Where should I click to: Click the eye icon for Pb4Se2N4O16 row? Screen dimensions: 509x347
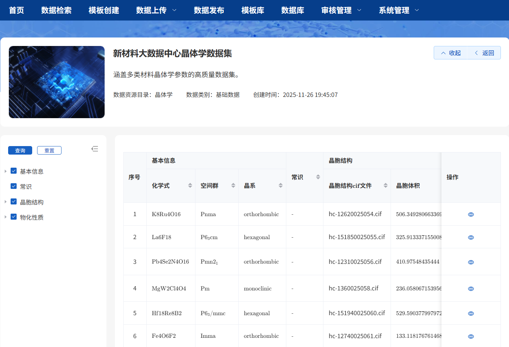[x=471, y=262]
